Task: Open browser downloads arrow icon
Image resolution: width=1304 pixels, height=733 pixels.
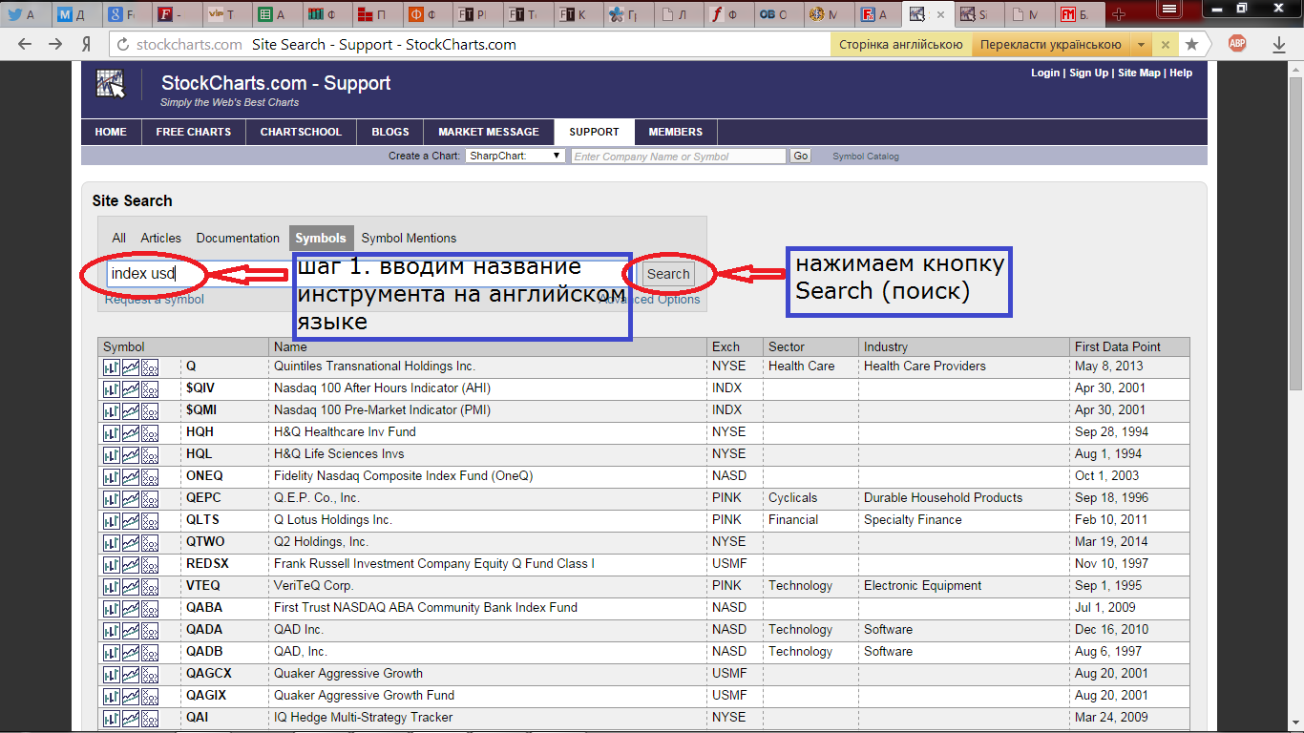Action: [1279, 44]
